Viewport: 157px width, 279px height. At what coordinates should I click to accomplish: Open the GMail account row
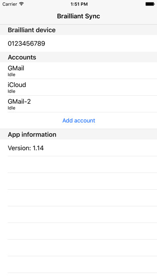pyautogui.click(x=78, y=71)
